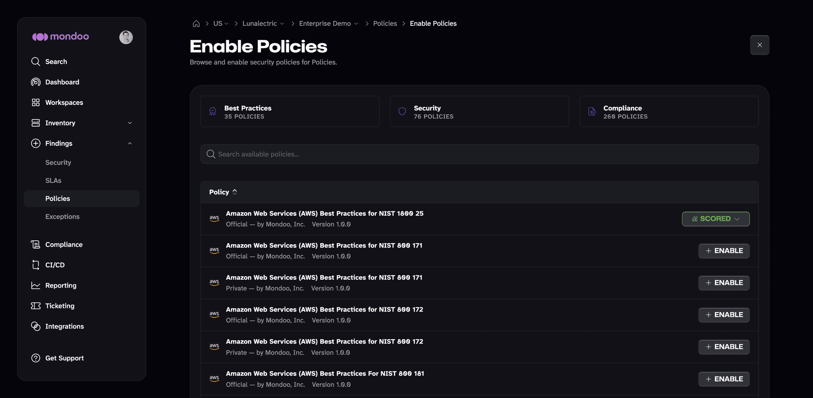Screen dimensions: 813x398
Task: Open Integrations from the sidebar
Action: [65, 326]
